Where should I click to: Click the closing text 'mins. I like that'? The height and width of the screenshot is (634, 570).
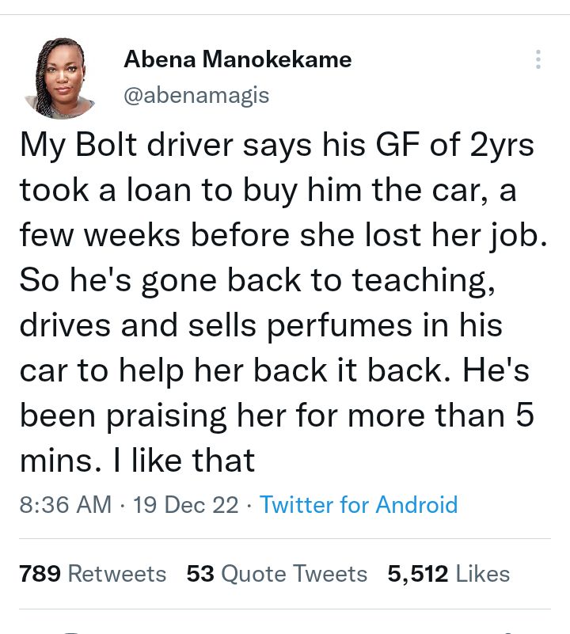pyautogui.click(x=138, y=461)
